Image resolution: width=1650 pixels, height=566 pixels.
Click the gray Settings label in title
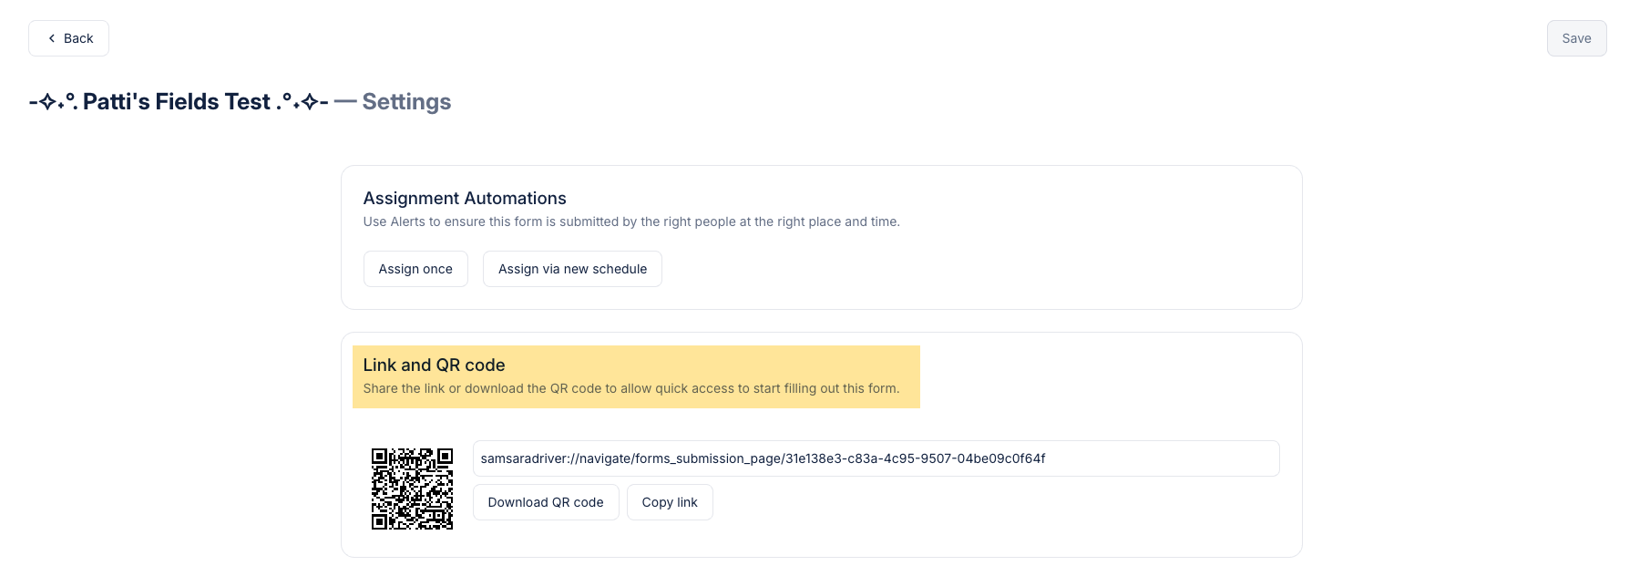(406, 101)
